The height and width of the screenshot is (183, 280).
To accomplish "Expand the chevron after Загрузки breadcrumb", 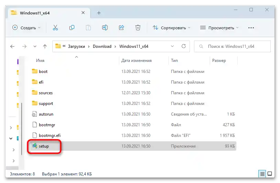I will [x=89, y=46].
